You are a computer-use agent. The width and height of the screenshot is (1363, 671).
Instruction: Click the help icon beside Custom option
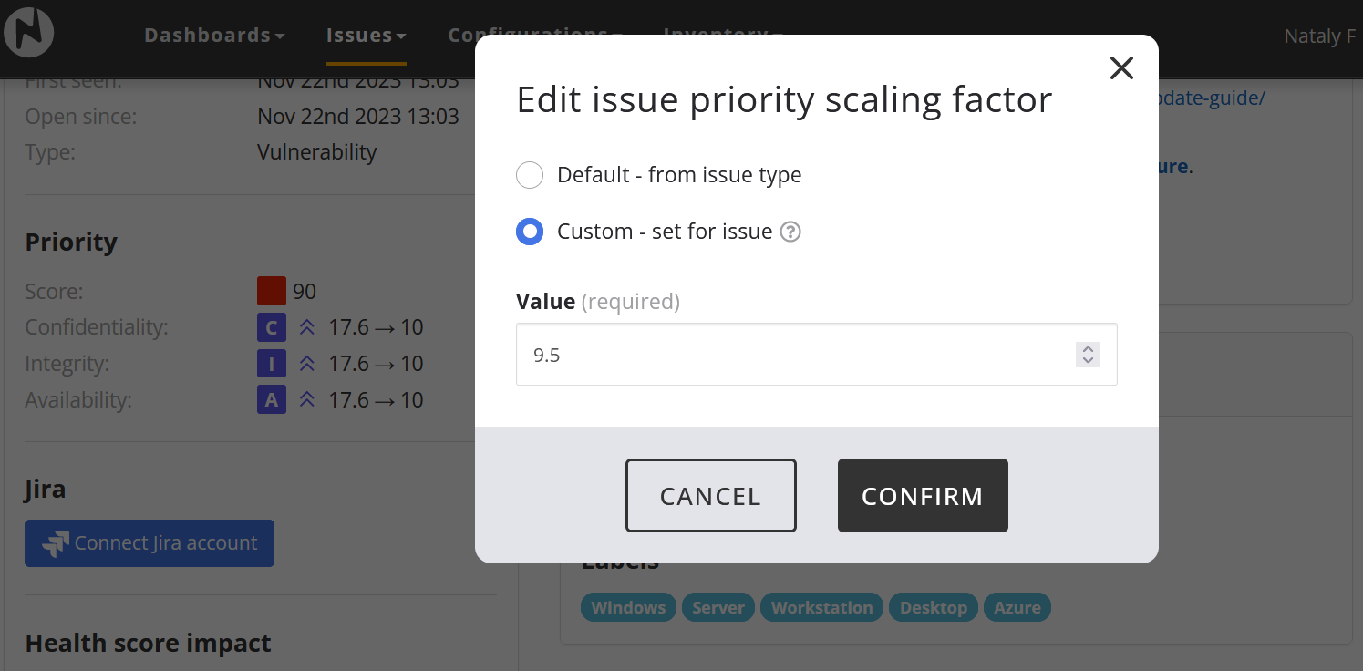[x=791, y=232]
